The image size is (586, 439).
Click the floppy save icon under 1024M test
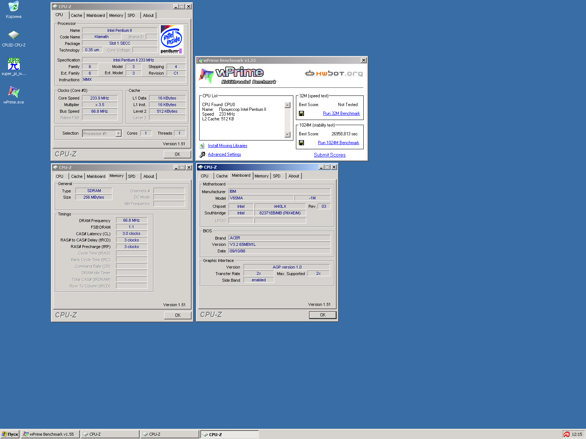point(301,143)
